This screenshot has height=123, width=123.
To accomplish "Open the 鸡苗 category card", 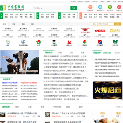I will coord(115,117).
